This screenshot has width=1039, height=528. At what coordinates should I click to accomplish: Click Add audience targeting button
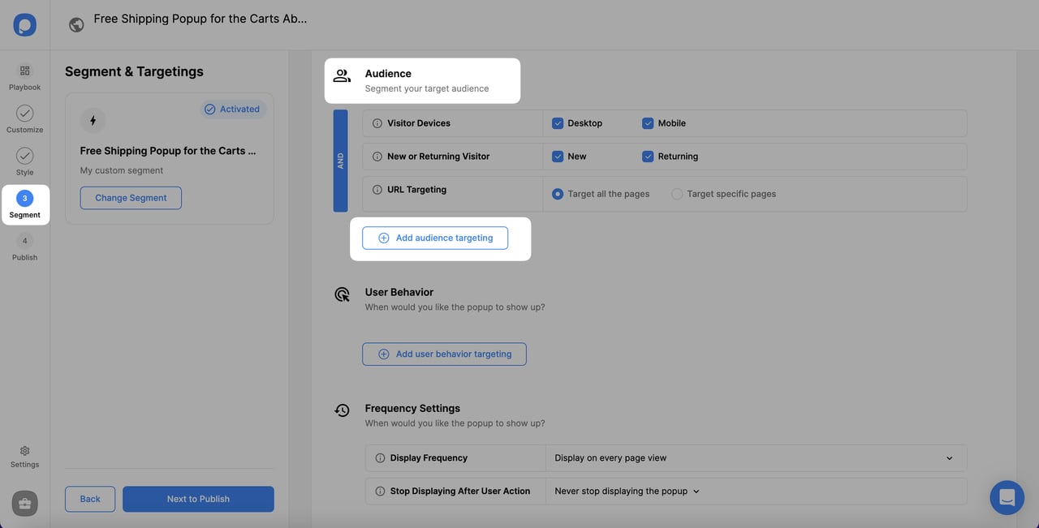(435, 238)
